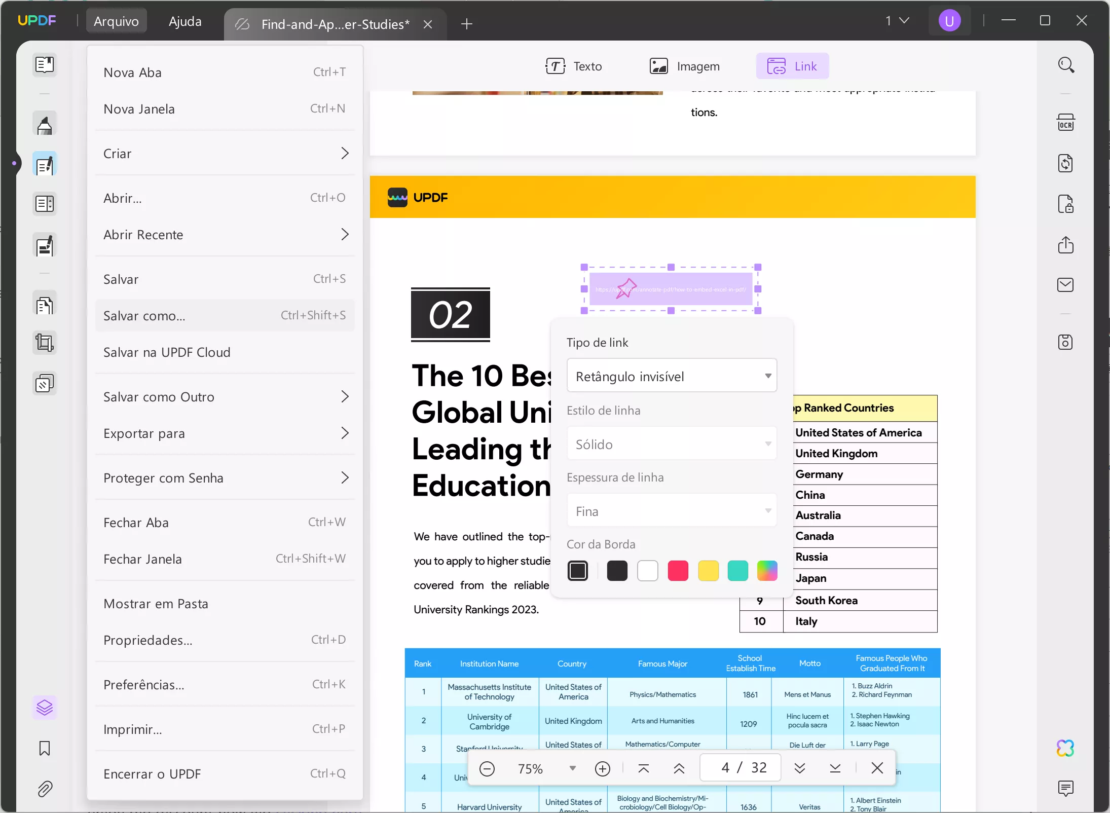The image size is (1110, 813).
Task: Open the Ajuda menu
Action: tap(185, 21)
